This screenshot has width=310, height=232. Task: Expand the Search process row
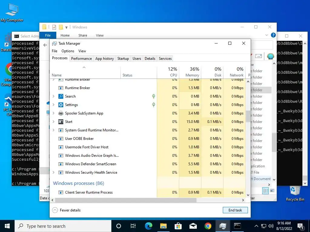(53, 96)
